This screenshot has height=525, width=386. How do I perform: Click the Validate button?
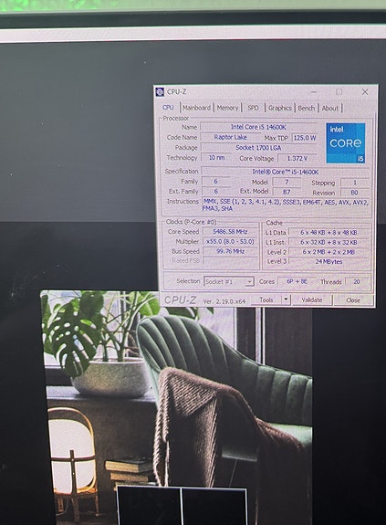[x=312, y=300]
